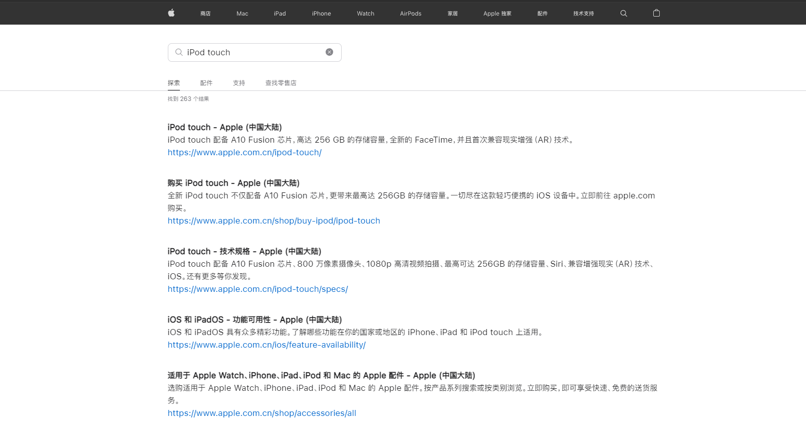
Task: Open the Apple 独家 nav menu item
Action: coord(497,14)
